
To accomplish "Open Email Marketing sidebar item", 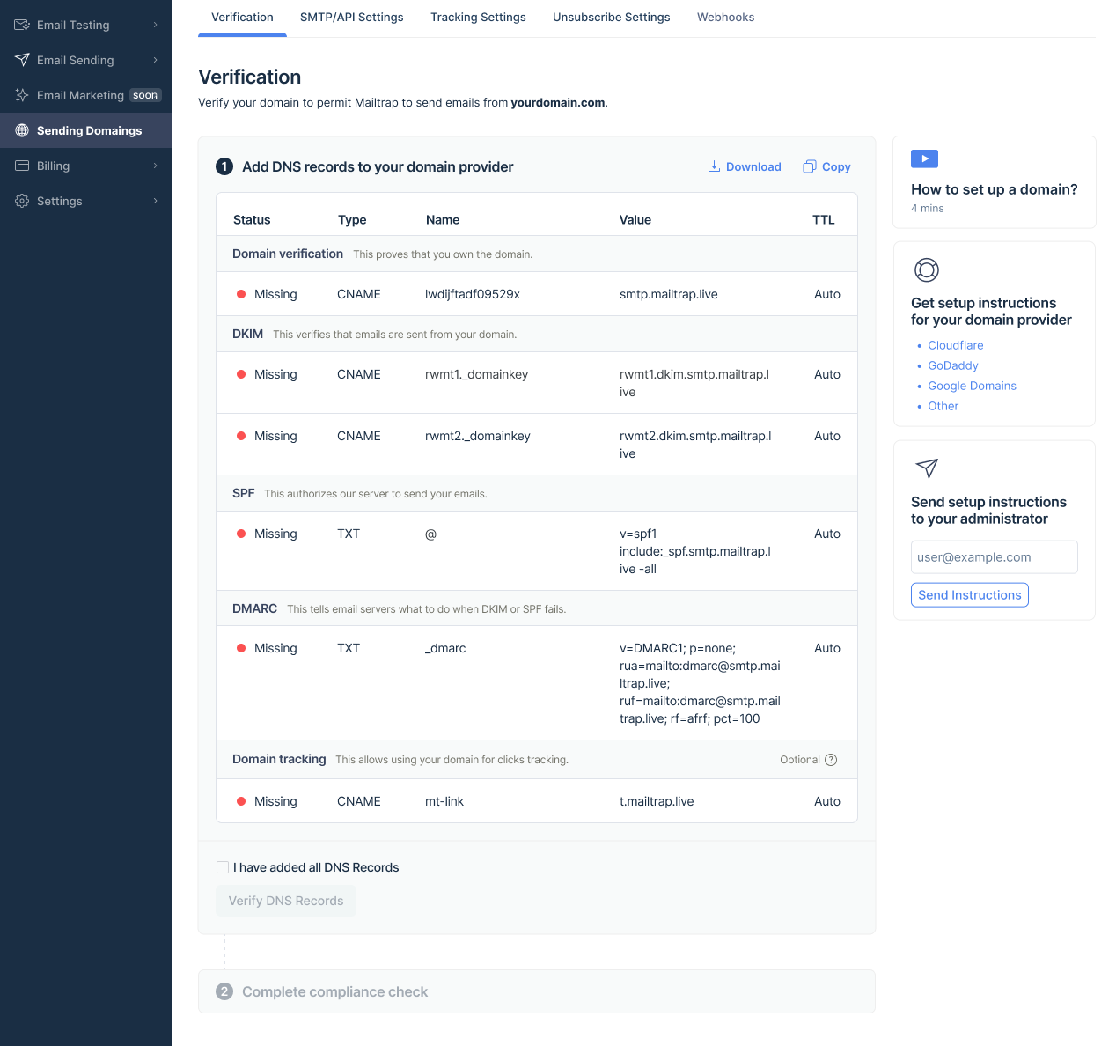I will 85,95.
